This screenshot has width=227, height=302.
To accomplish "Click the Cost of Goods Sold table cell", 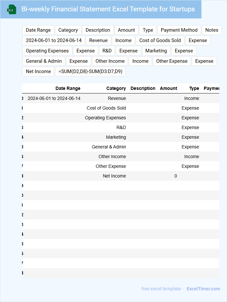I will [x=106, y=108].
